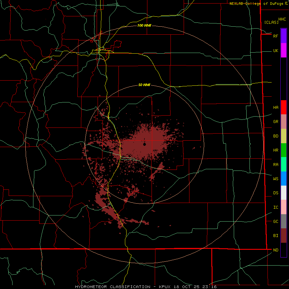The image size is (289, 289).
Task: Click the UK magenta legend swatch
Action: click(284, 50)
